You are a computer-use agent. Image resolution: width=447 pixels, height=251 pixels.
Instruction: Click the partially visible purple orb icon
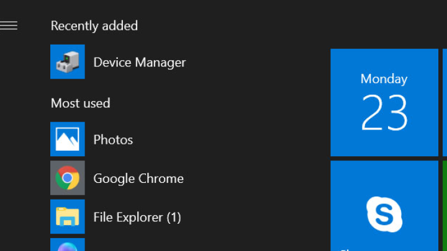tap(68, 245)
